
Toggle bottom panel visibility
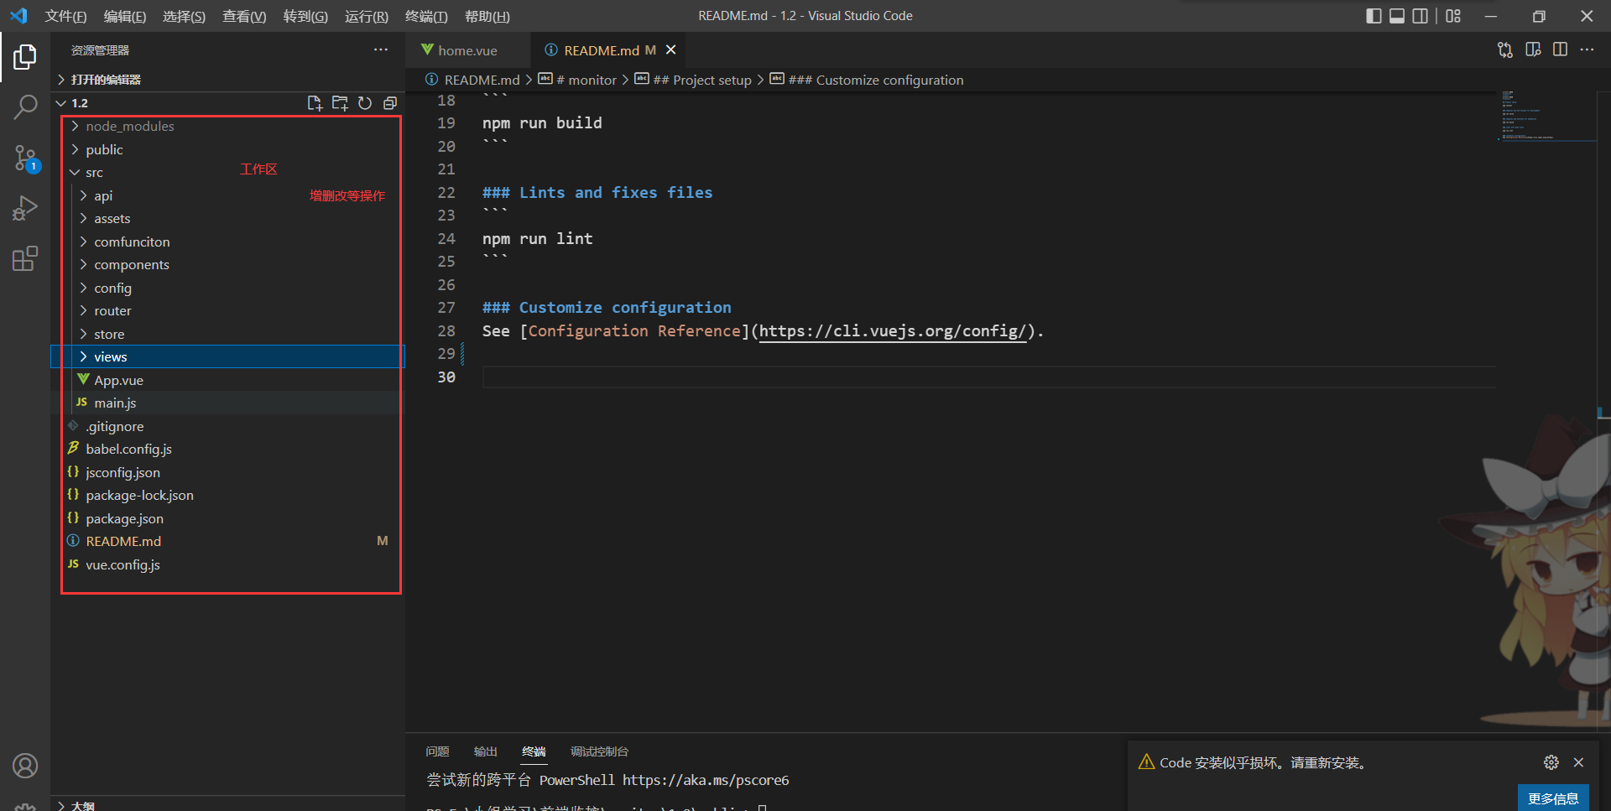[1397, 16]
